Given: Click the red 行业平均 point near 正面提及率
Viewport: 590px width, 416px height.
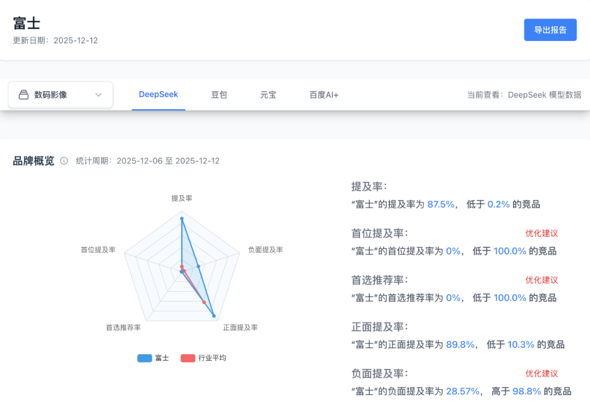Looking at the screenshot, I should pyautogui.click(x=204, y=302).
